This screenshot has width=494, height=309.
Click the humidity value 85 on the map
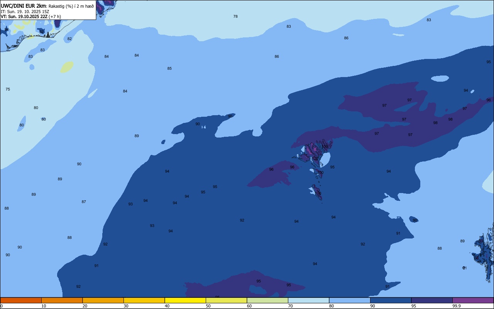click(169, 68)
